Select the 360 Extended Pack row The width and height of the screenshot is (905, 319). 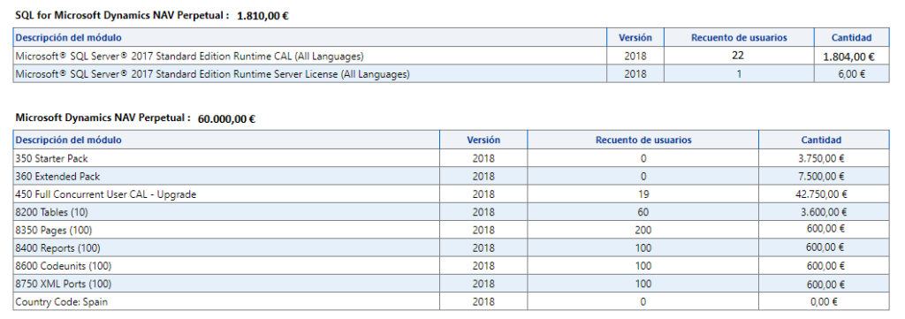451,176
